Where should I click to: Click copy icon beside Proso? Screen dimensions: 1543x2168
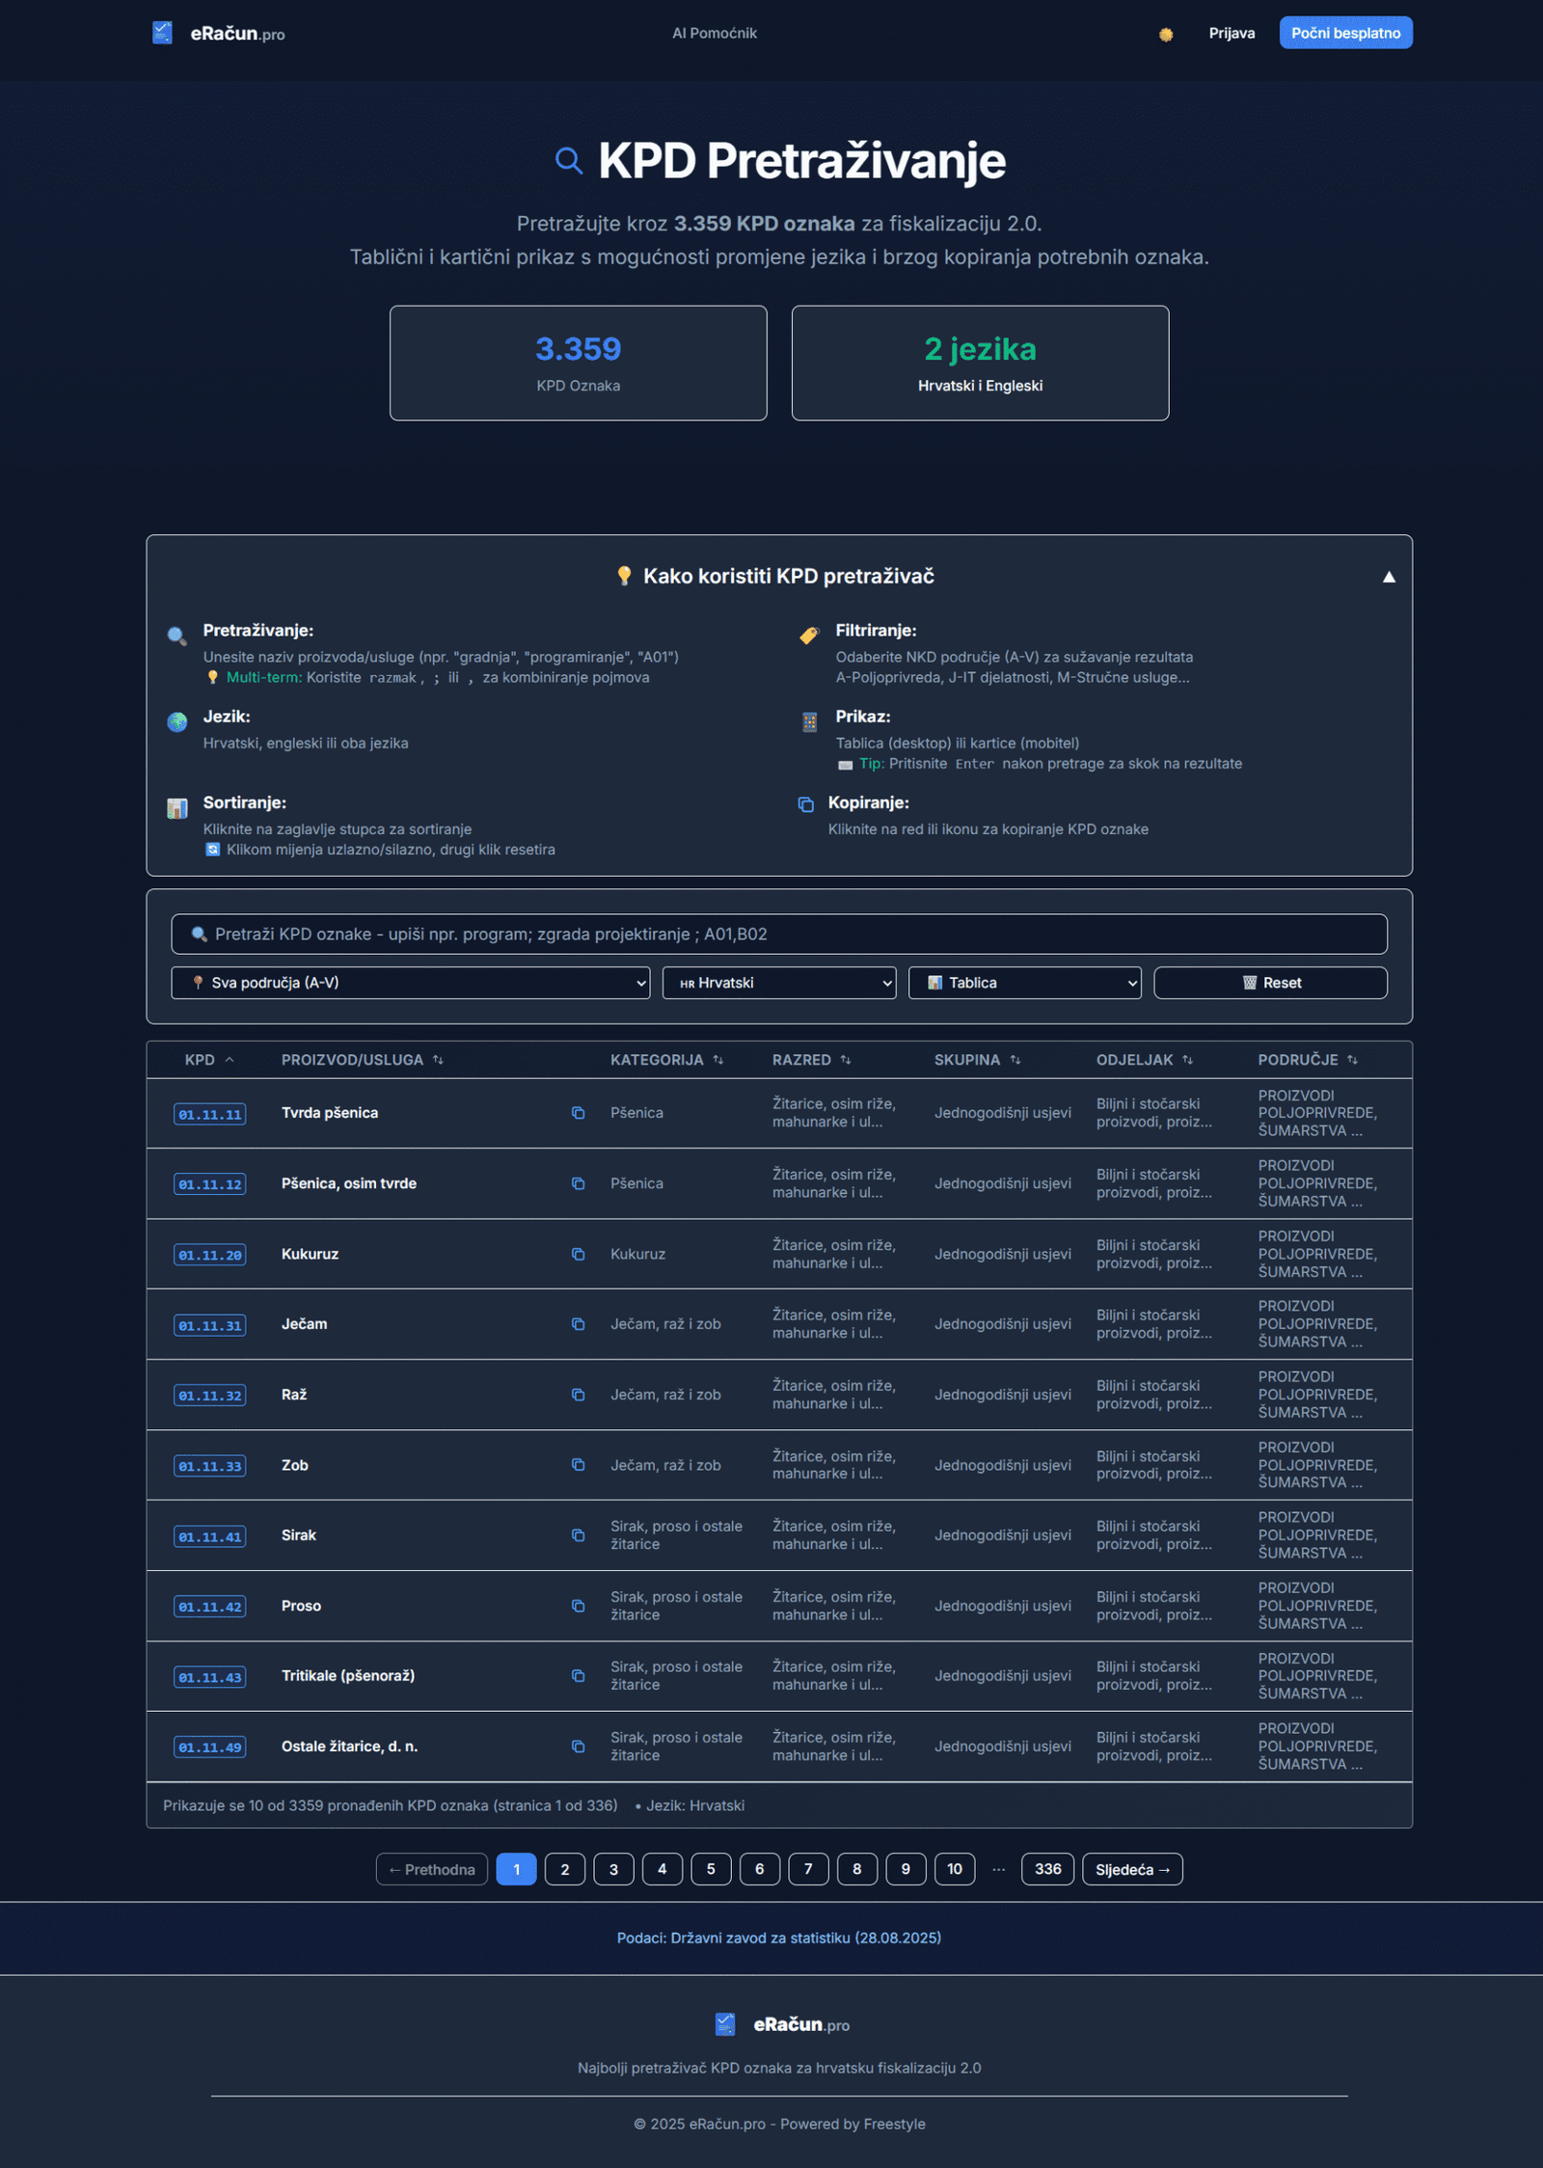coord(578,1606)
